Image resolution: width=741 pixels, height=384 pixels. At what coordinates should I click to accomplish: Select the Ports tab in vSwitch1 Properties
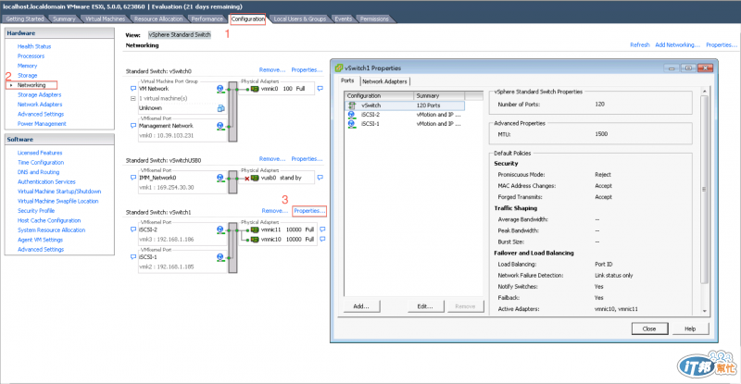point(347,81)
